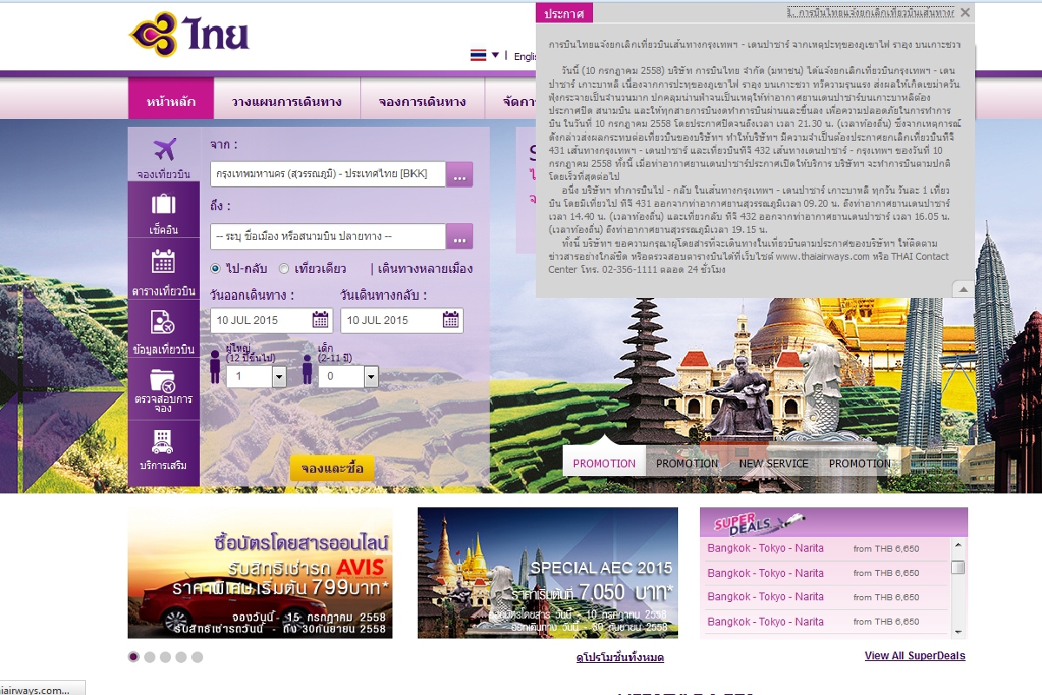Open the วางแผนการเดินทาง menu
1042x695 pixels.
[x=287, y=101]
